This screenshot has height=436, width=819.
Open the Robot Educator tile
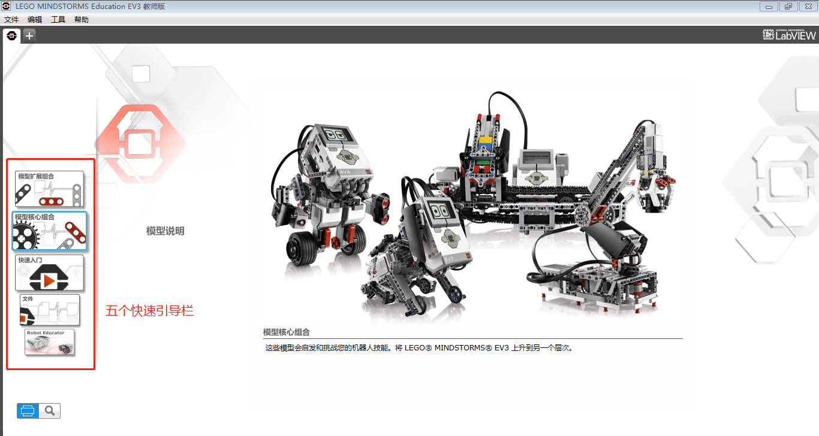49,342
